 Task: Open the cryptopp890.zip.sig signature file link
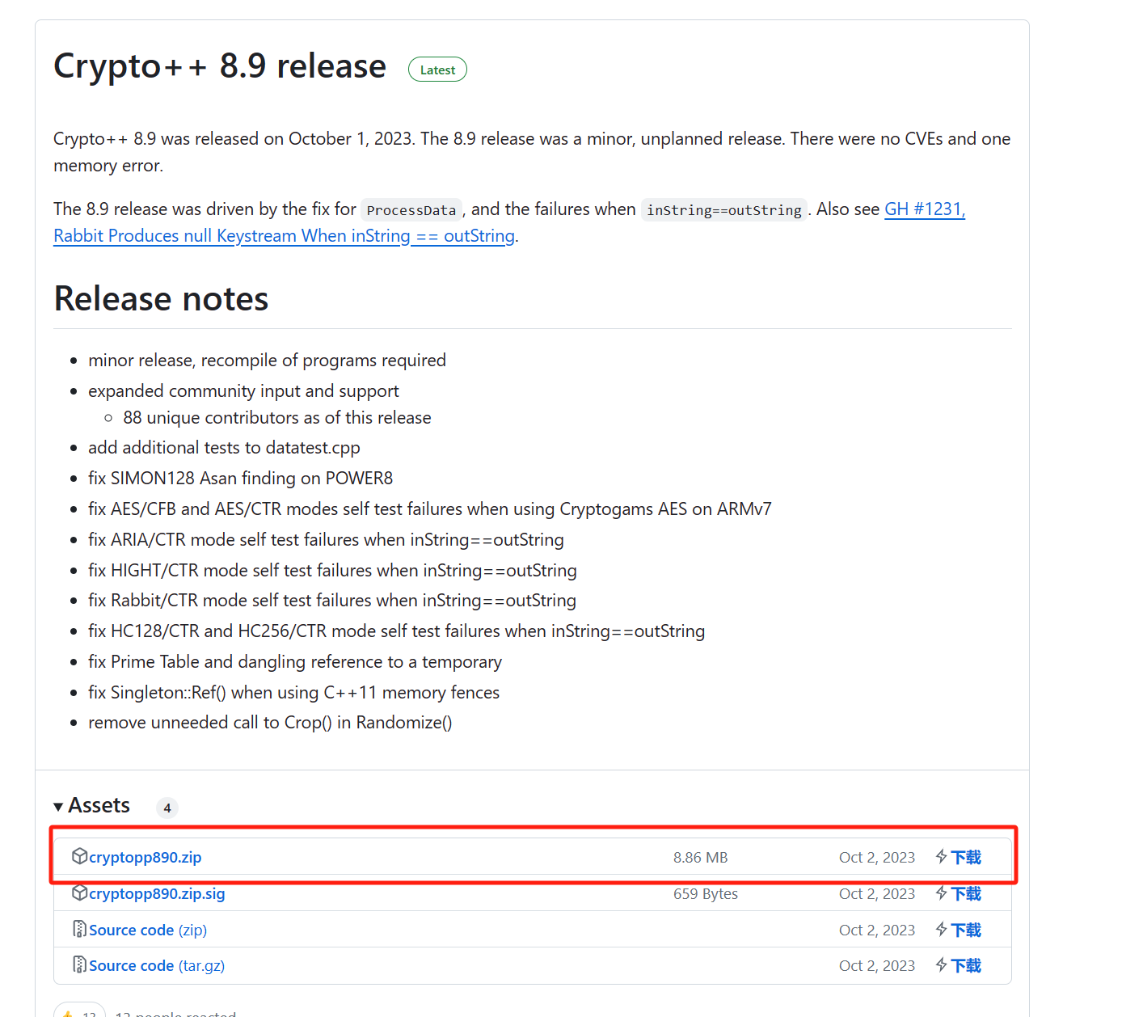point(156,893)
